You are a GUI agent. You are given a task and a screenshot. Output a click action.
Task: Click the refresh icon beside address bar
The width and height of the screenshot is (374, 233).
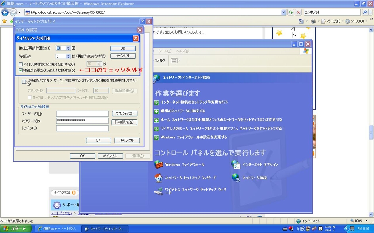[290, 12]
